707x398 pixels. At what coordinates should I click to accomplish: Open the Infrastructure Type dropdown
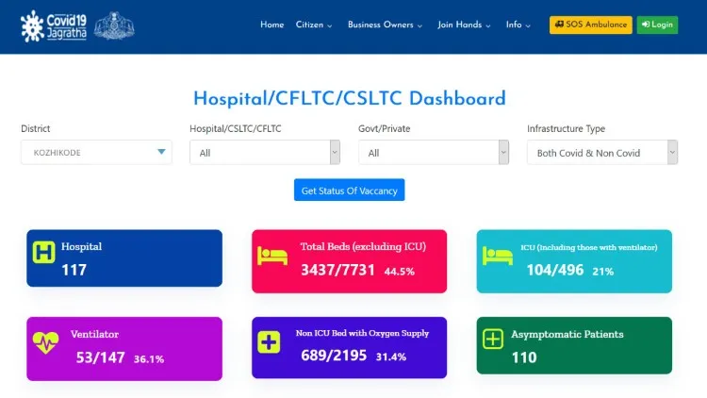602,152
